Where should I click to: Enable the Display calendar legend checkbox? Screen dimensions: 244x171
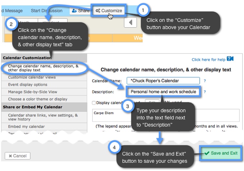94,103
